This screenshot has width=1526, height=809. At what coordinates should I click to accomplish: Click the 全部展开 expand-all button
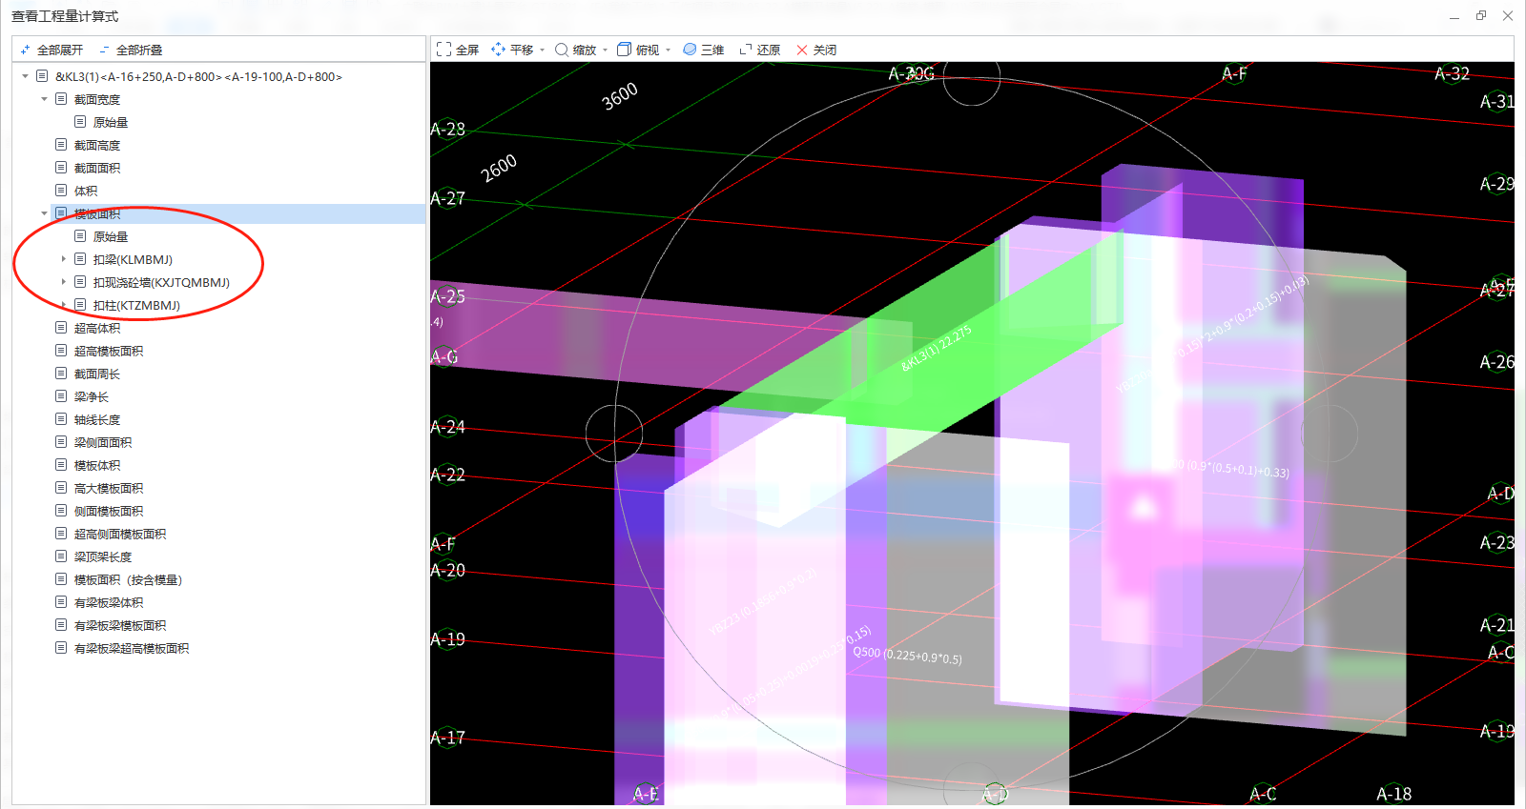coord(52,50)
